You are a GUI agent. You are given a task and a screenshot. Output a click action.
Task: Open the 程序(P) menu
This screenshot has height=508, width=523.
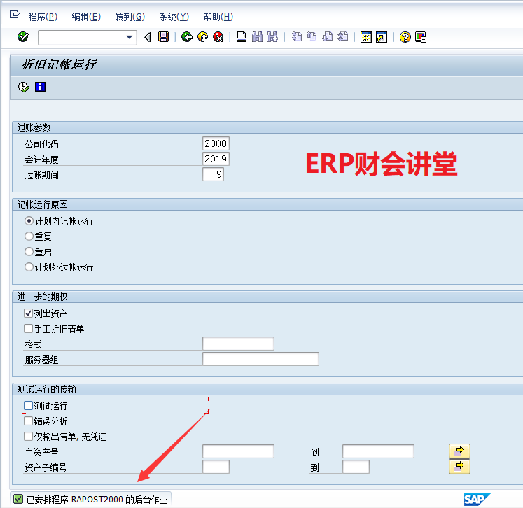coord(43,17)
